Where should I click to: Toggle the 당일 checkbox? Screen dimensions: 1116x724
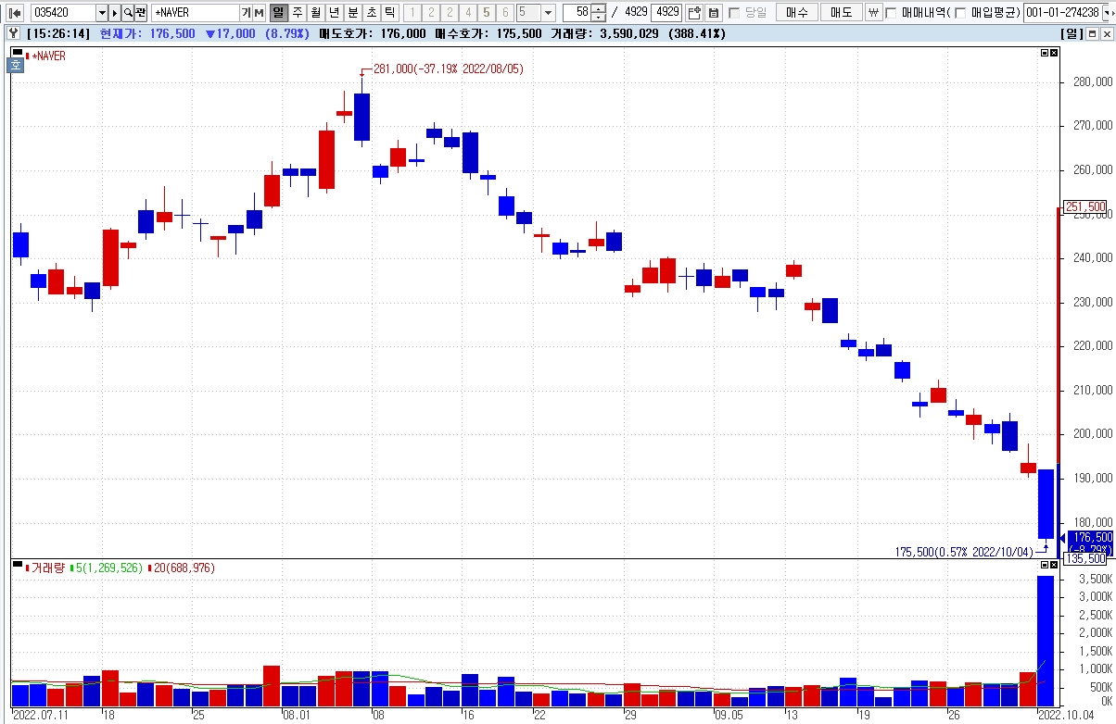point(734,13)
